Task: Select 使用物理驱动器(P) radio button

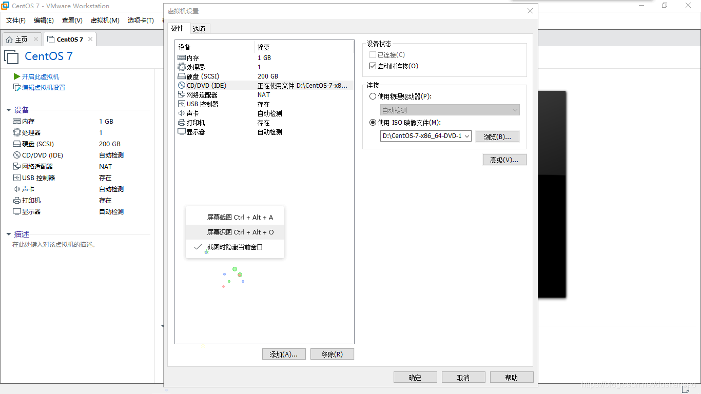Action: 373,96
